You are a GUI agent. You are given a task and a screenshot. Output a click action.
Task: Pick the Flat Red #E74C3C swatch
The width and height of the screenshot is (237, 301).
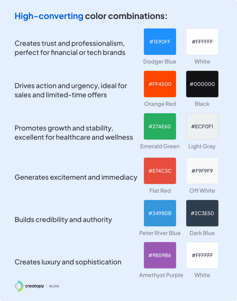tap(160, 171)
